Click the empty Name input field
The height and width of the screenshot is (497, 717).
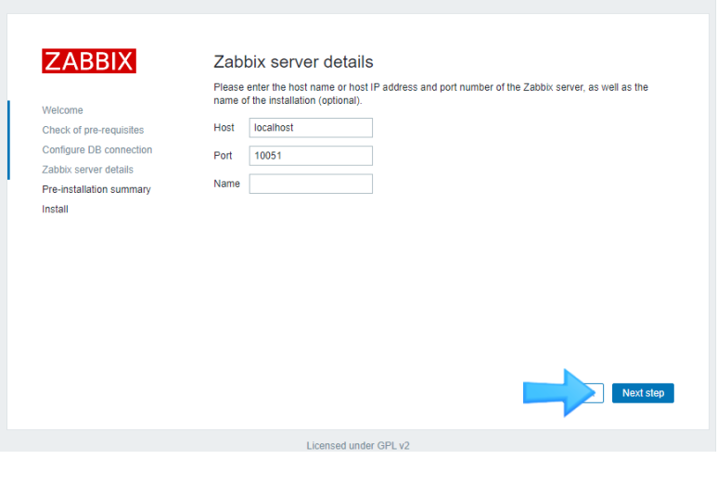(x=311, y=184)
